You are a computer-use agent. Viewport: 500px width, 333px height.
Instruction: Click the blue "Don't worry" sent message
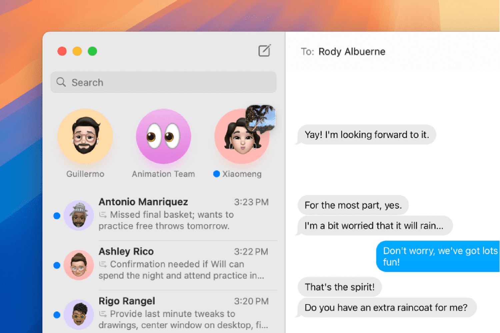point(438,256)
